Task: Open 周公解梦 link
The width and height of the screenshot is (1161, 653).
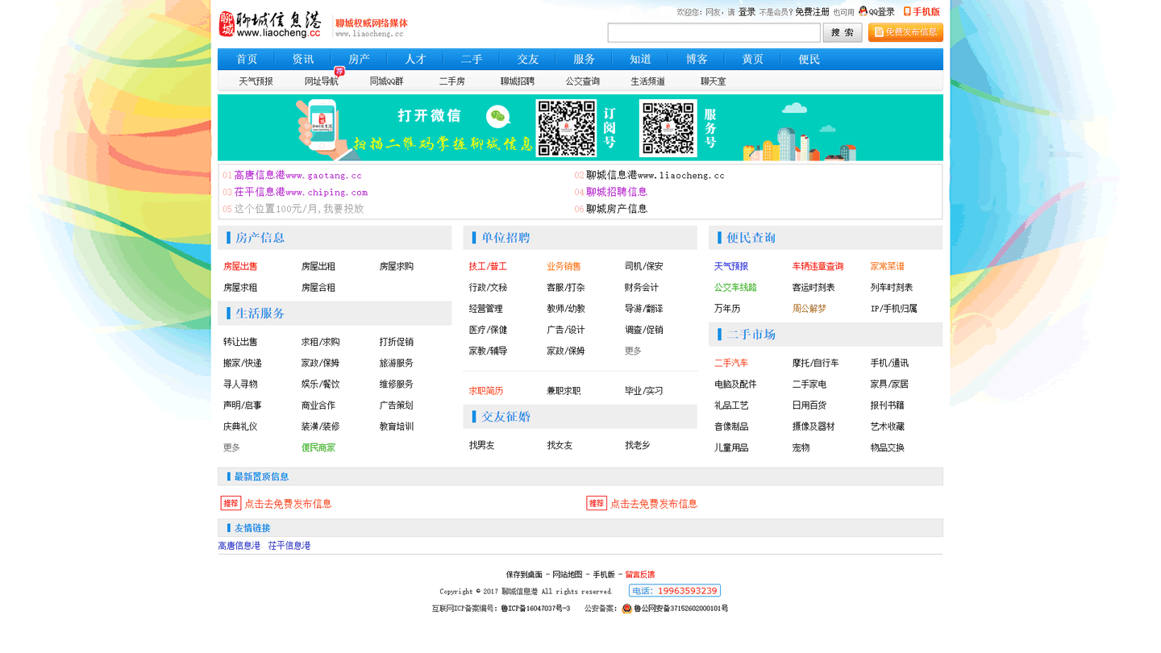Action: pyautogui.click(x=809, y=309)
